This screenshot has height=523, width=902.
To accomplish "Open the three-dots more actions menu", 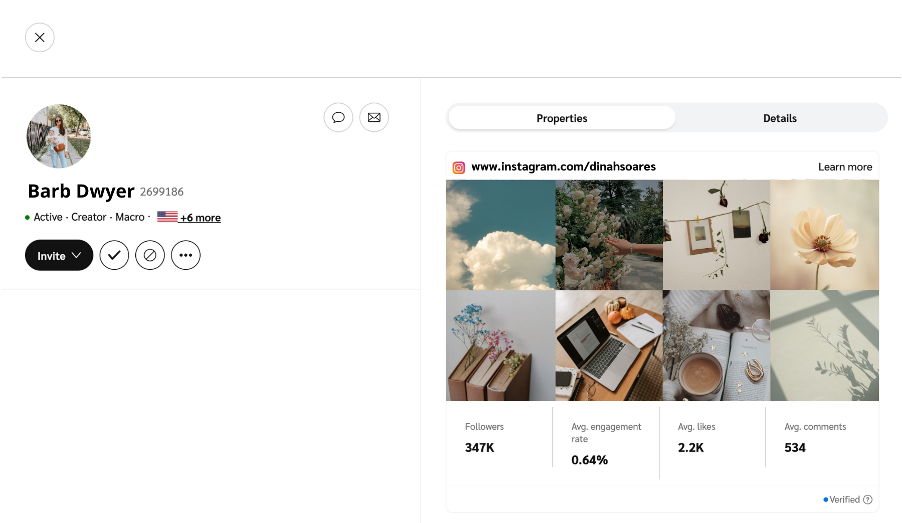I will 186,255.
